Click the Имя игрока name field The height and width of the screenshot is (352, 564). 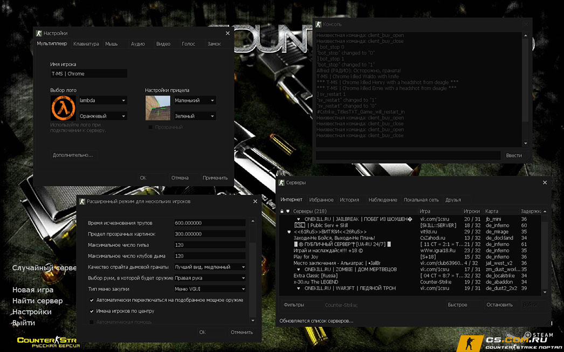tap(88, 74)
